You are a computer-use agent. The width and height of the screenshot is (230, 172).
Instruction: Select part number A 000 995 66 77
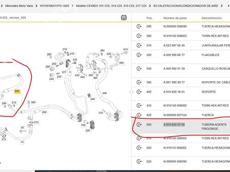[x=174, y=55]
